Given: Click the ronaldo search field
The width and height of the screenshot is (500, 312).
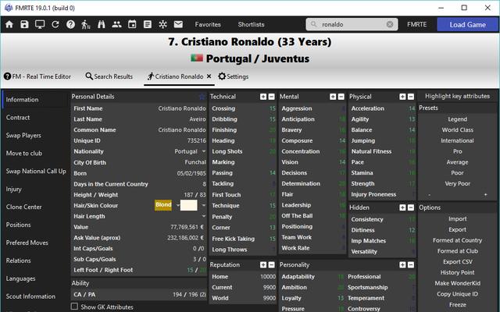Looking at the screenshot, I should [x=352, y=24].
